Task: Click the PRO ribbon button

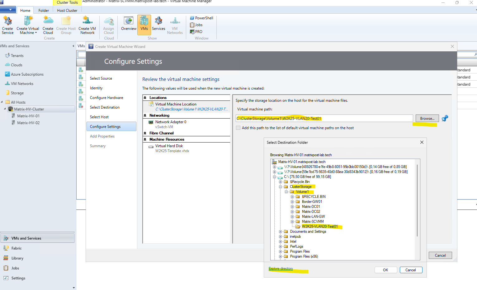Action: (196, 32)
